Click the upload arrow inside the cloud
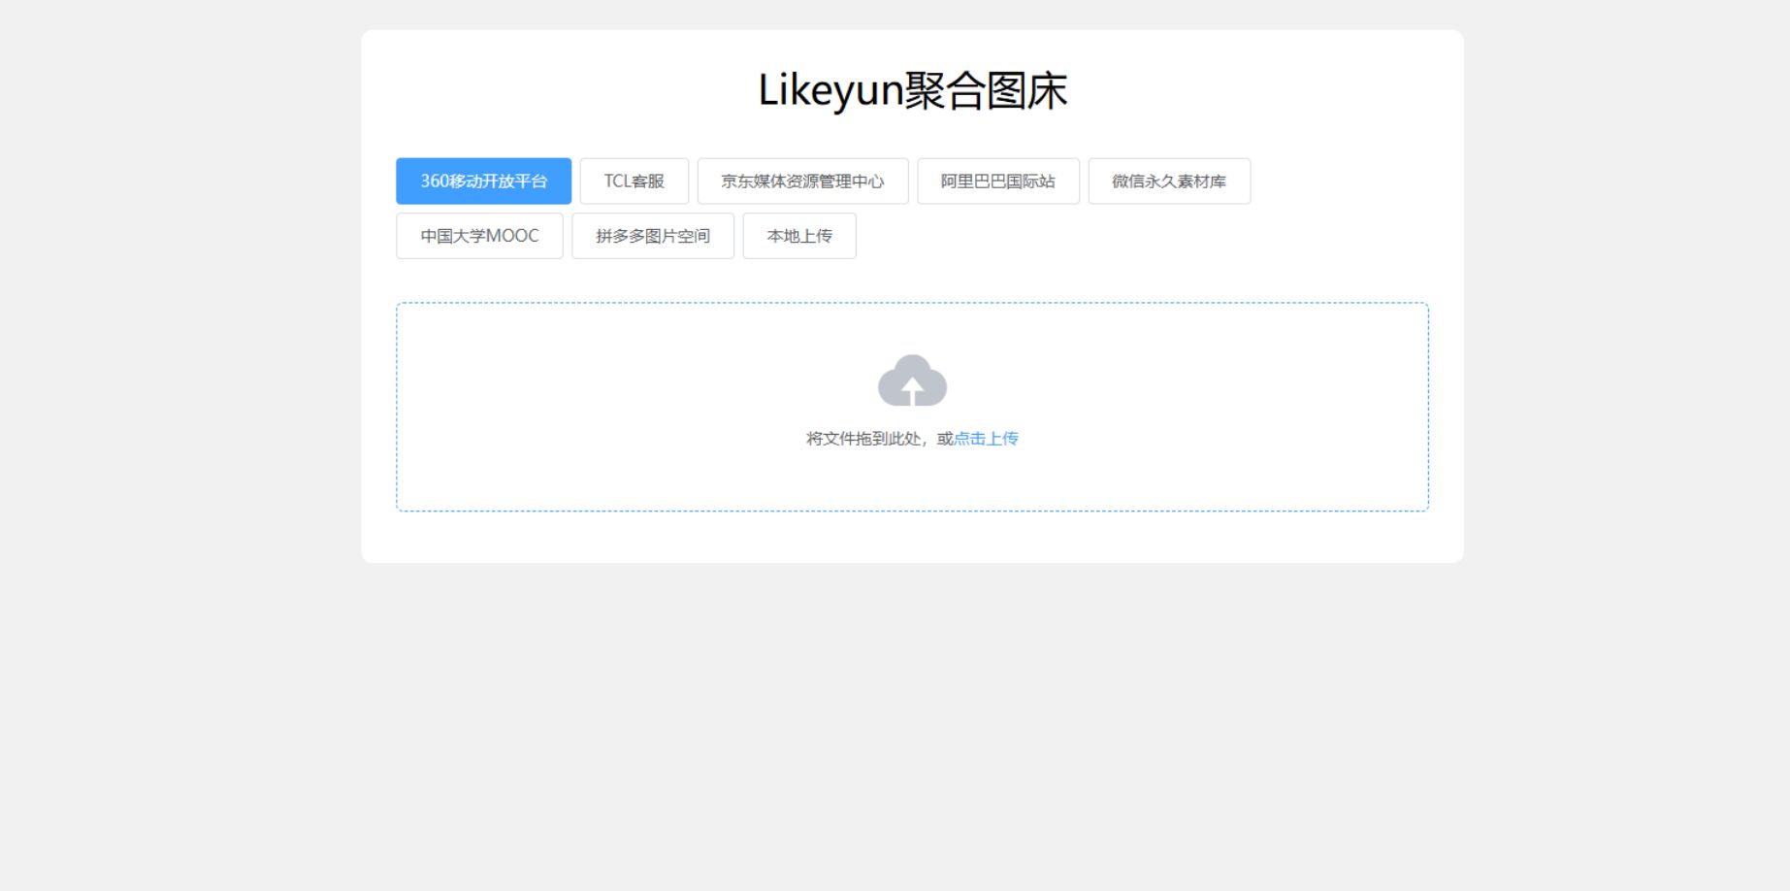 [x=912, y=386]
